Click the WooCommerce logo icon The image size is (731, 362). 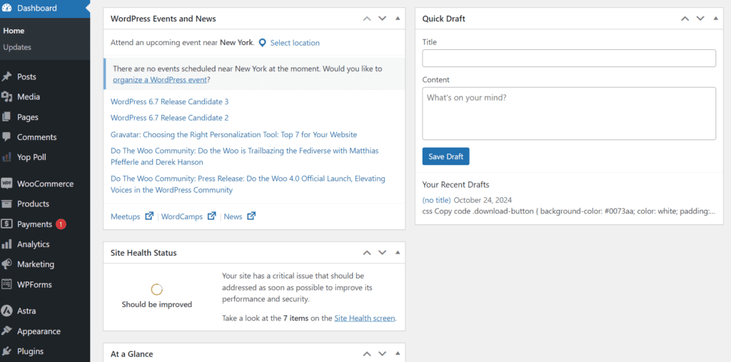click(x=6, y=183)
